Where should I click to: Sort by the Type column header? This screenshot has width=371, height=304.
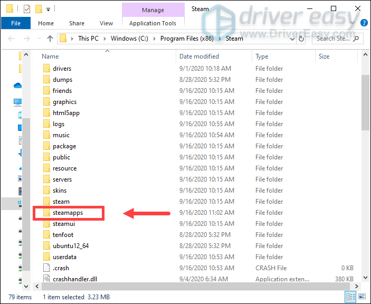[262, 56]
